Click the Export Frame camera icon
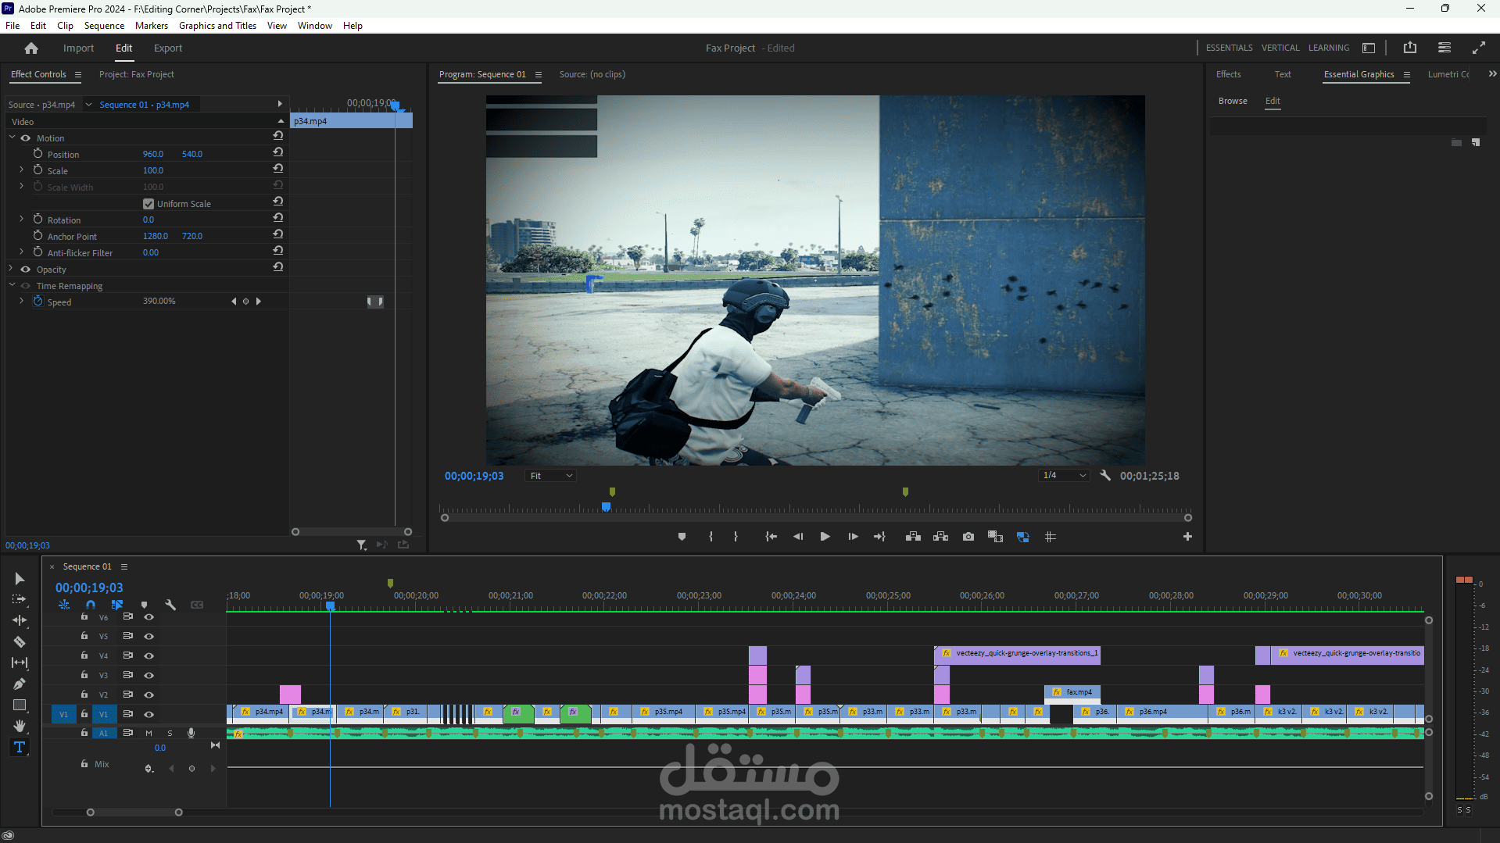Image resolution: width=1500 pixels, height=843 pixels. (968, 537)
